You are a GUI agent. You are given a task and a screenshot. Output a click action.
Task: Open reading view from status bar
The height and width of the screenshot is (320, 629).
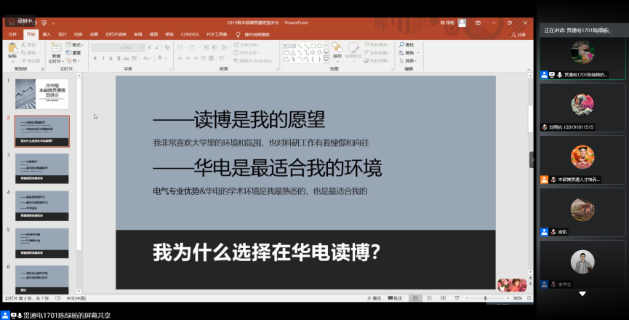[441, 298]
